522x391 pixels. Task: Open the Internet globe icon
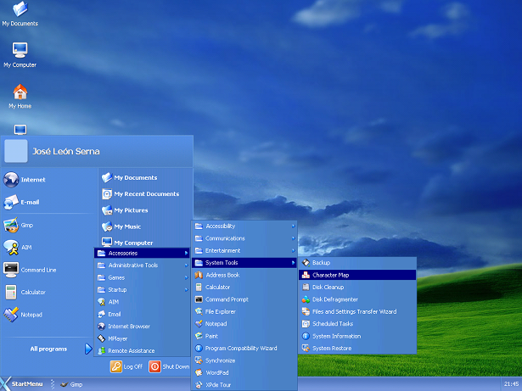click(11, 180)
